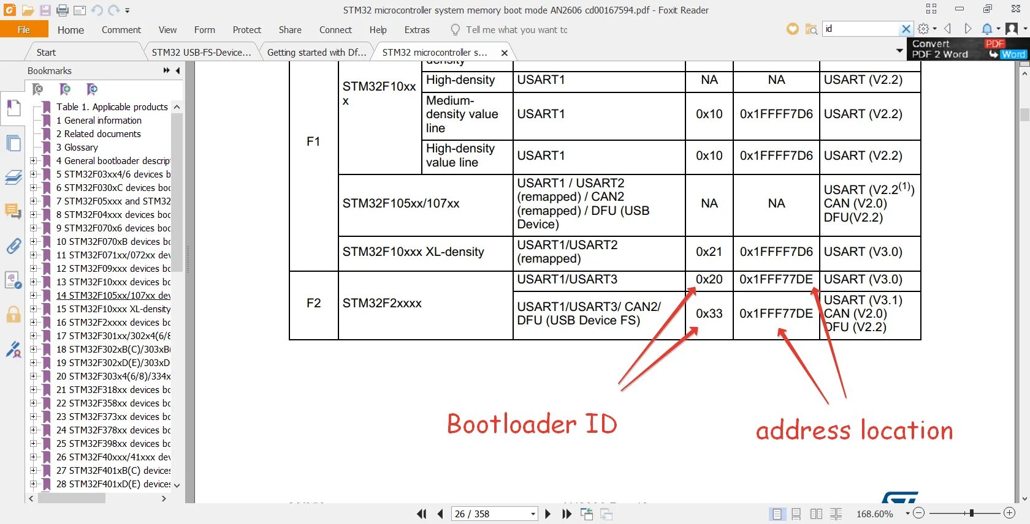Switch to continuous facing view

(x=836, y=514)
